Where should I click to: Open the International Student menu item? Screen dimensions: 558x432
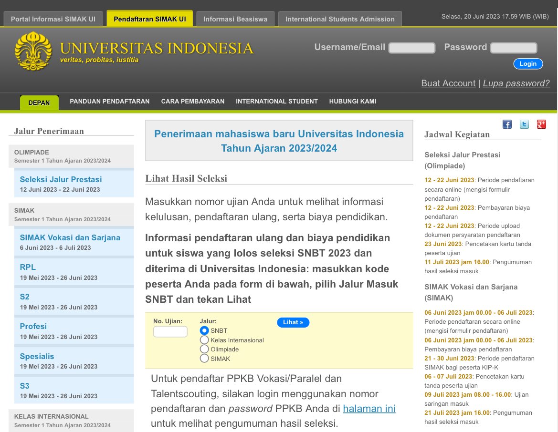[x=277, y=102]
